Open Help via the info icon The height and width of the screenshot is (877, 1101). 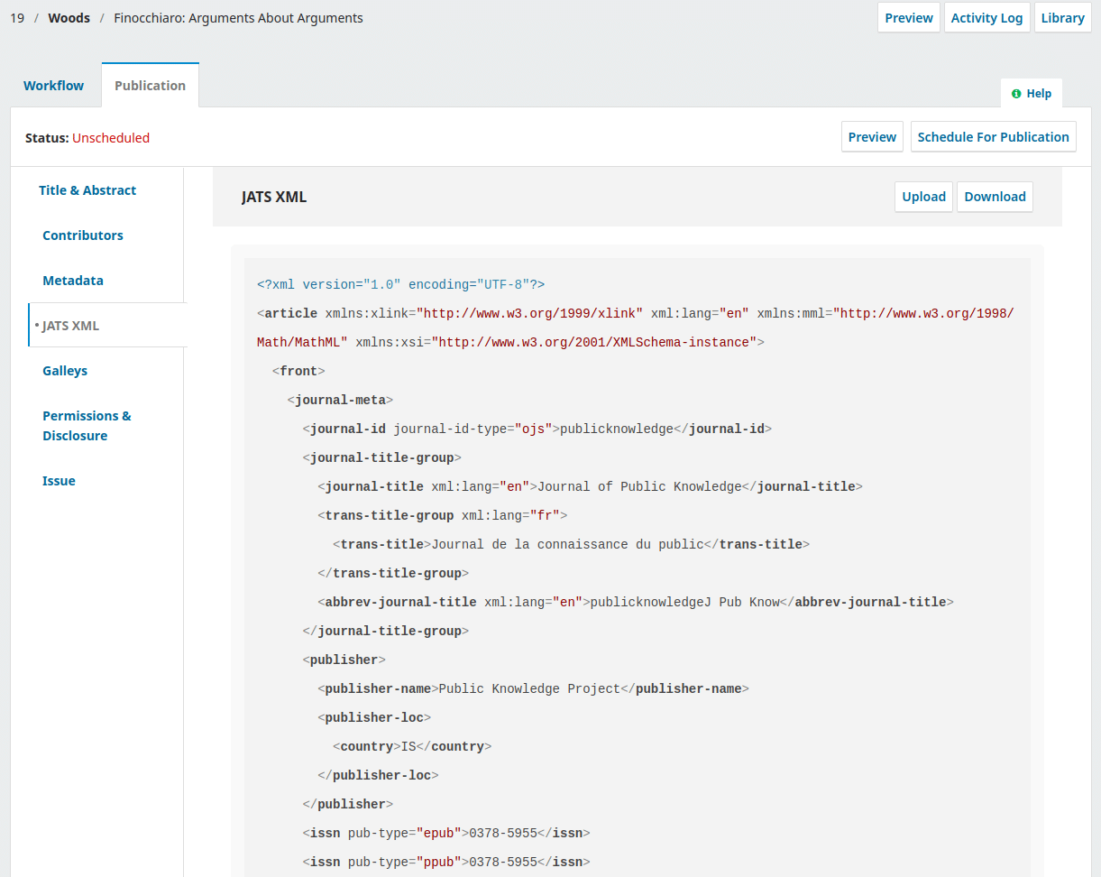pos(1031,93)
